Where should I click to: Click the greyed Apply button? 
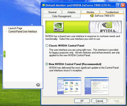click(116, 101)
